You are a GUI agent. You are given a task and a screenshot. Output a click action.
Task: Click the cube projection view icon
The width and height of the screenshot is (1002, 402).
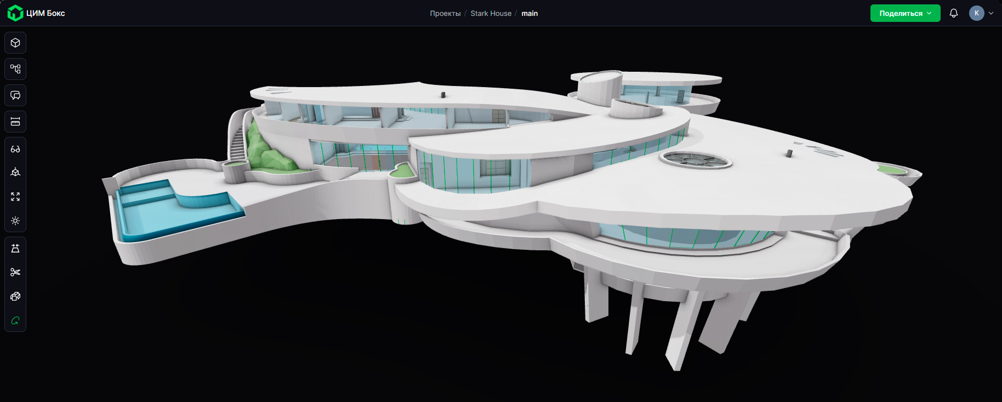15,173
